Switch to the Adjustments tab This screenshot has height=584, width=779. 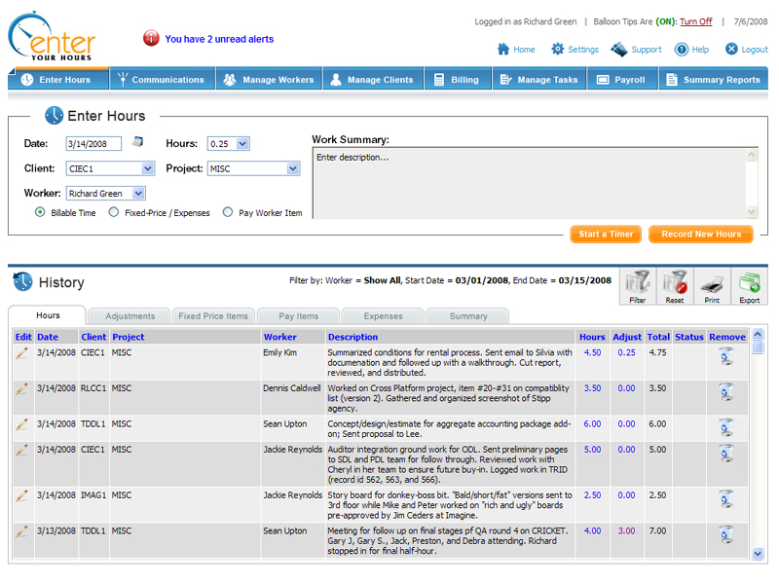pos(130,316)
